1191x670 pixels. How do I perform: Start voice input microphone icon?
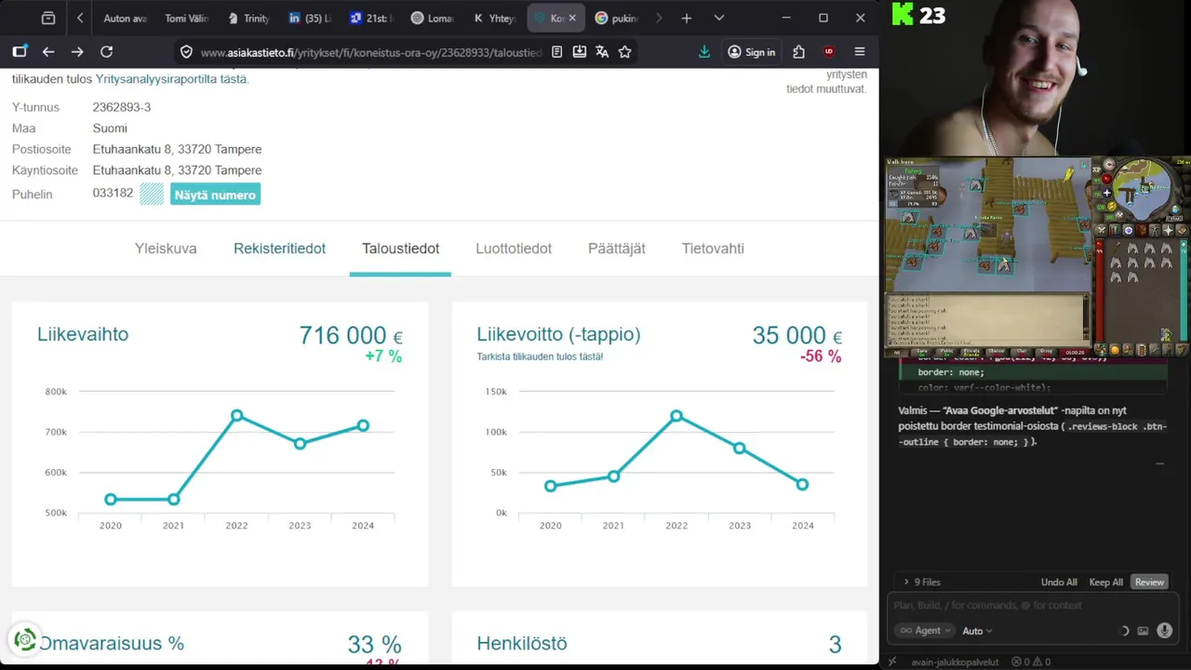1164,631
